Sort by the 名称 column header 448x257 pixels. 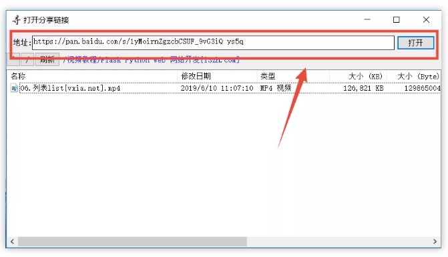pyautogui.click(x=18, y=76)
